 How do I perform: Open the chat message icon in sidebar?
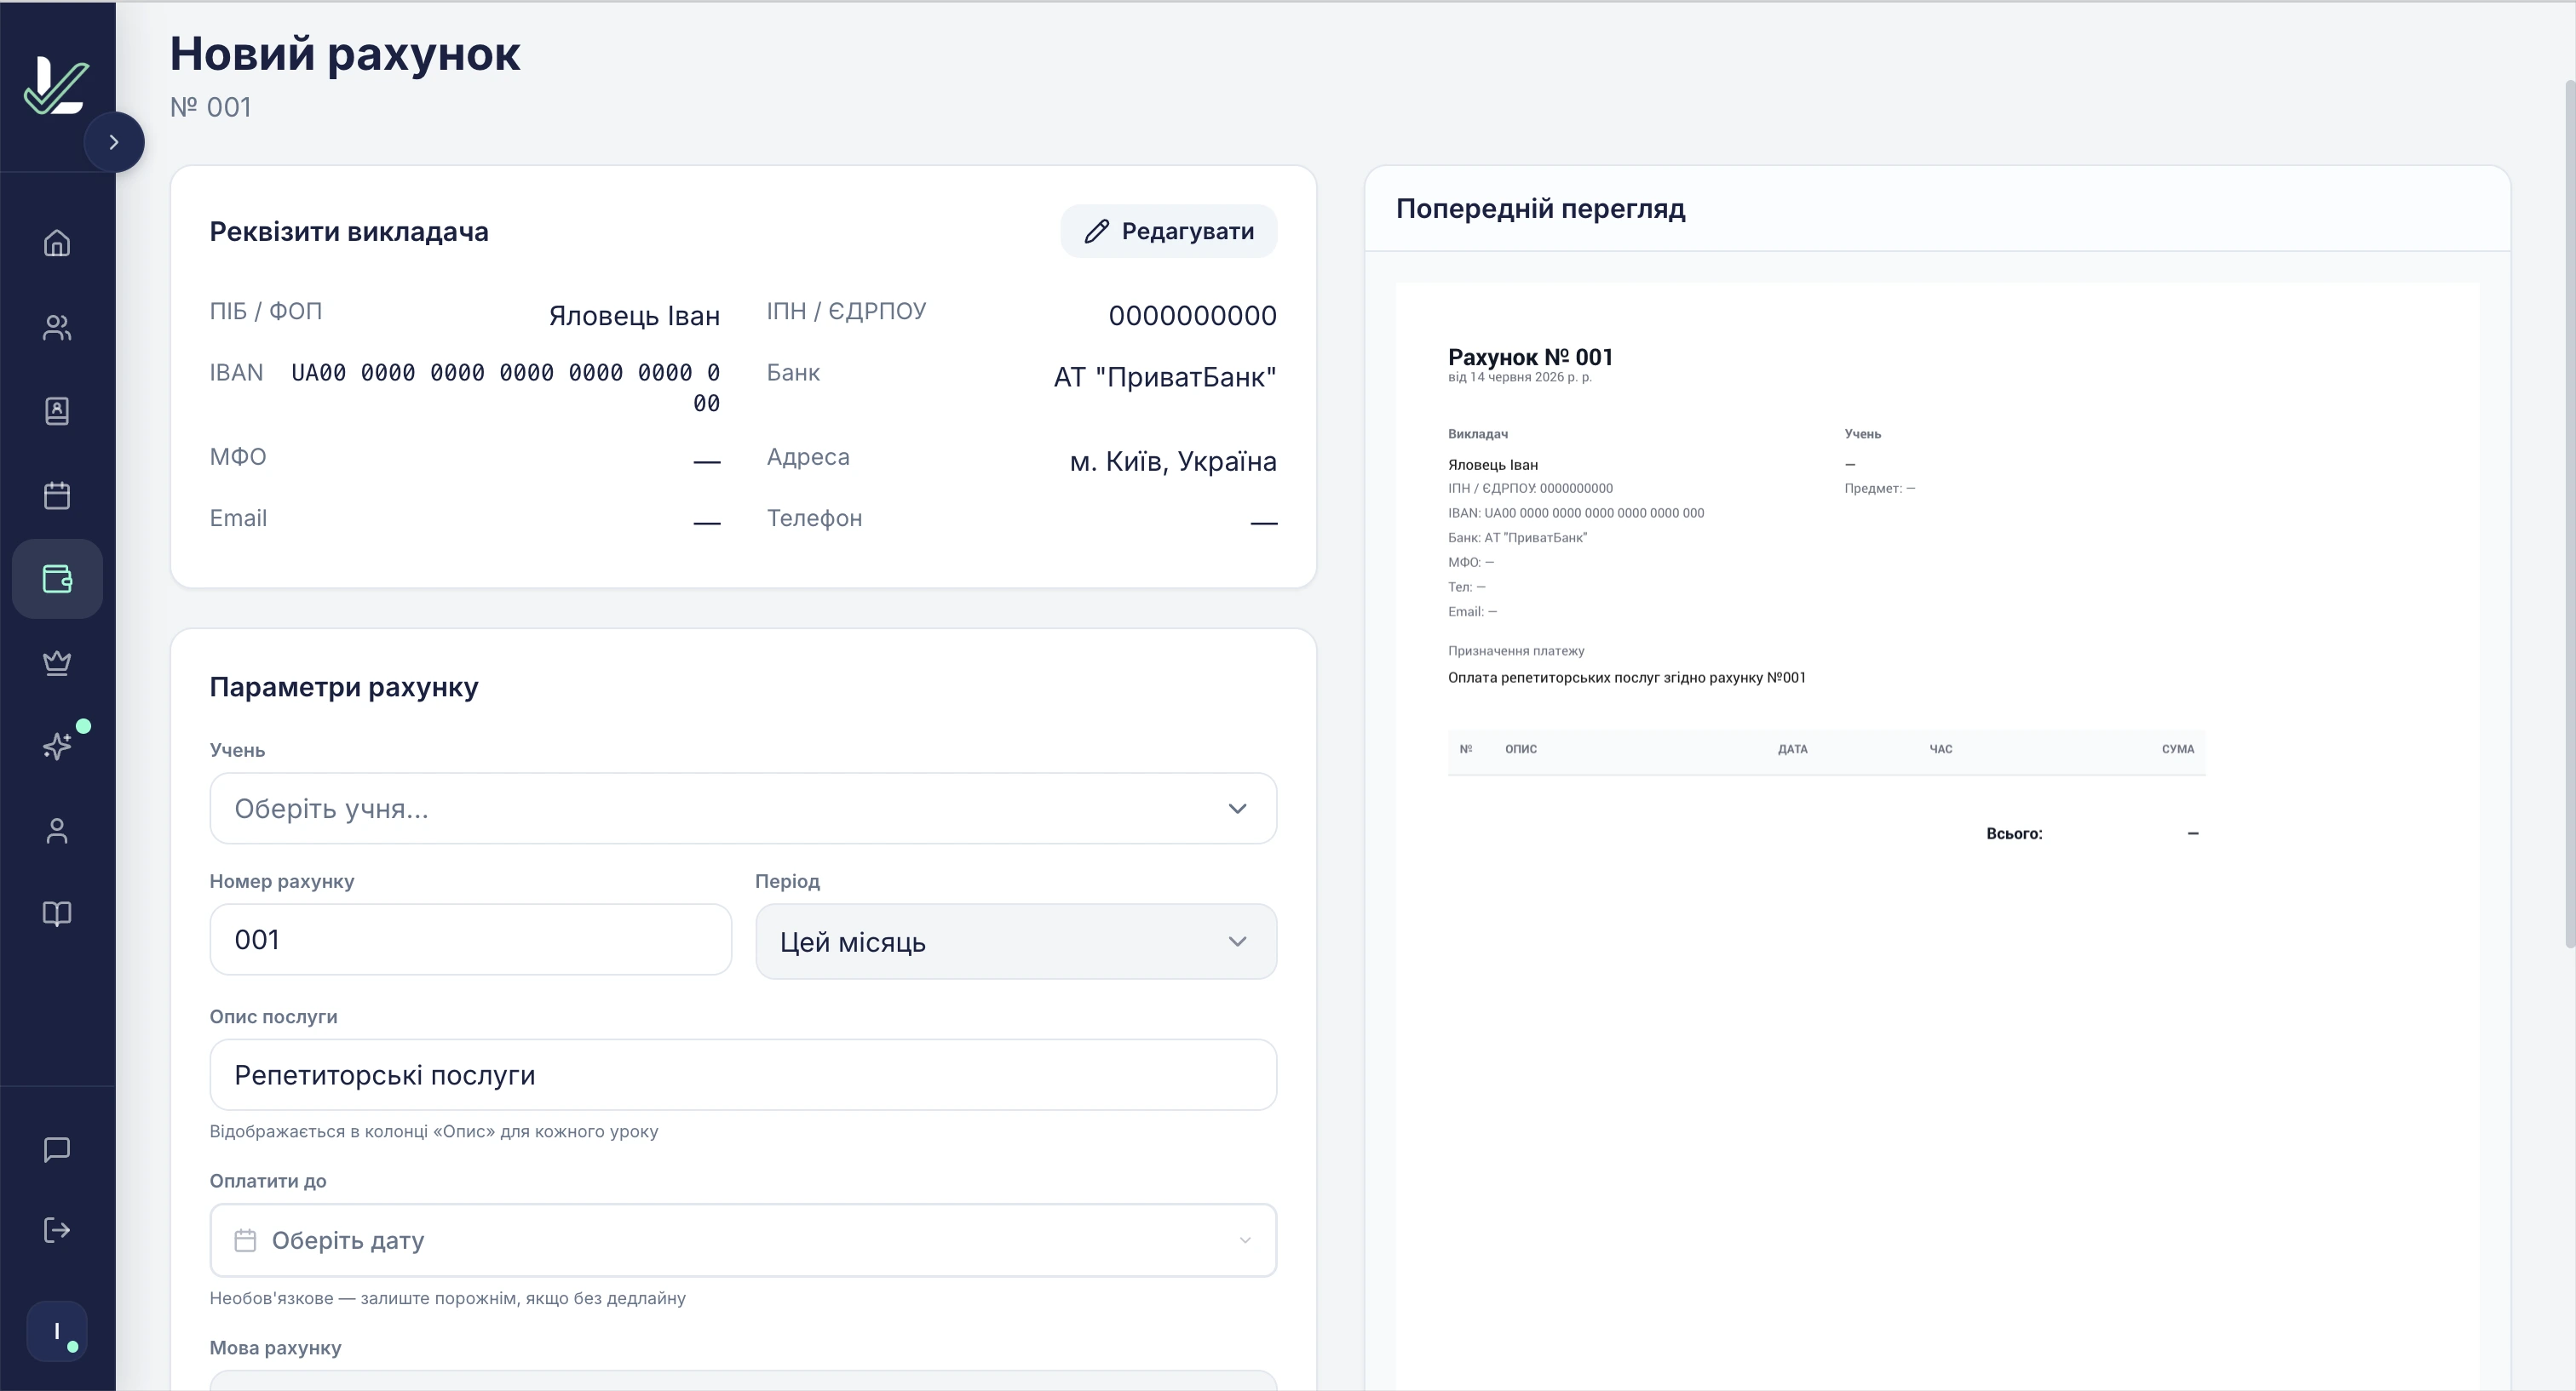pos(57,1149)
